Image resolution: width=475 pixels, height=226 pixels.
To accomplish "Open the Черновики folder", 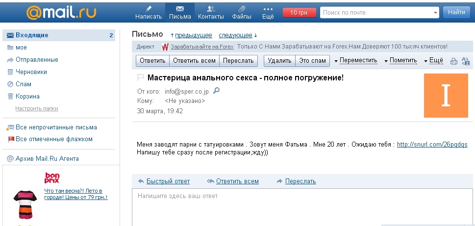I will [31, 72].
